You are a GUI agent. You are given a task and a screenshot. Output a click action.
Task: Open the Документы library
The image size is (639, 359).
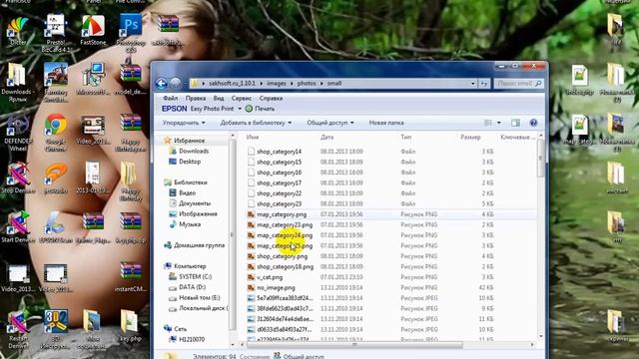coord(195,203)
